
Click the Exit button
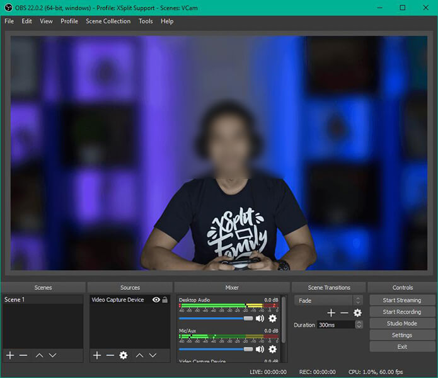tap(402, 346)
